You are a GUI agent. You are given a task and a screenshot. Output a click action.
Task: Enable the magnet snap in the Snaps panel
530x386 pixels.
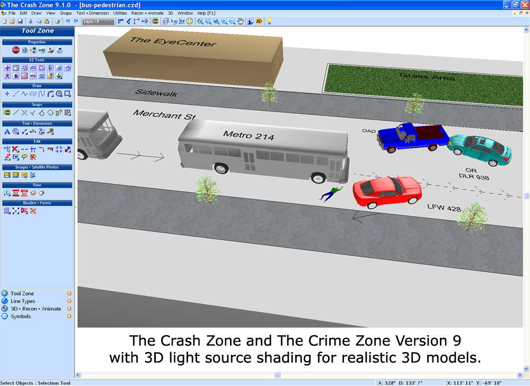click(x=7, y=112)
